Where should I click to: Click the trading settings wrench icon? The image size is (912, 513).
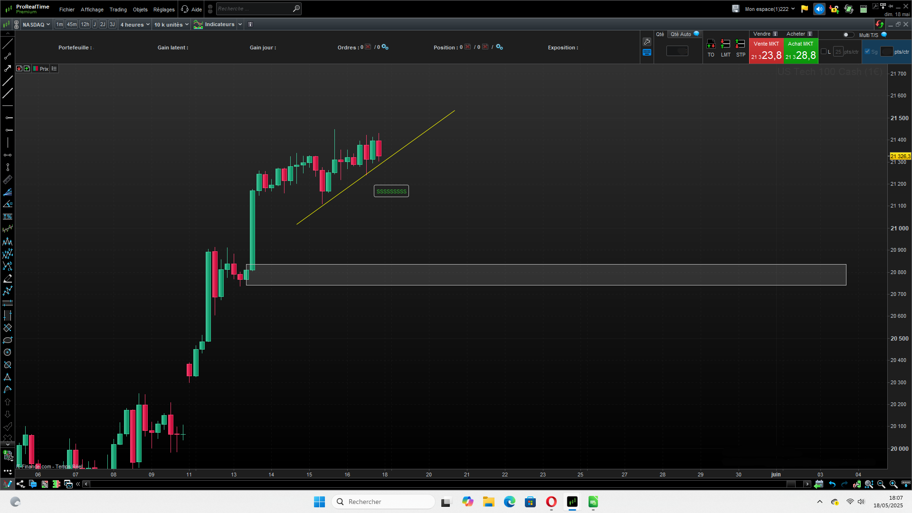click(x=646, y=42)
